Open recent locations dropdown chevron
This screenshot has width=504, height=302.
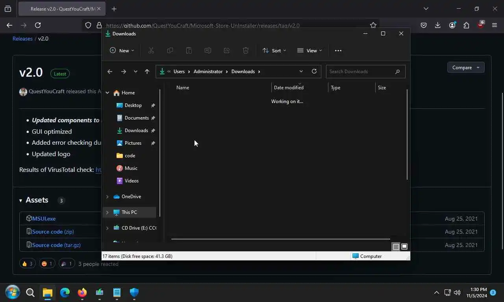click(135, 72)
